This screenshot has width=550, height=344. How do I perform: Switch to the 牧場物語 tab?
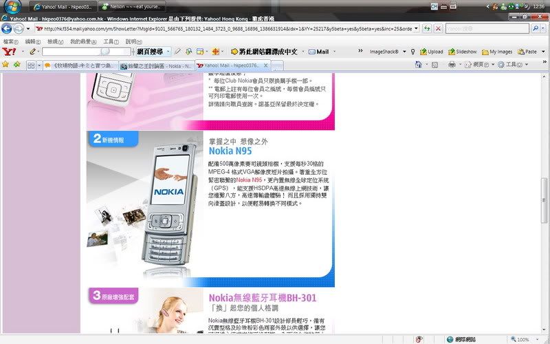pos(80,65)
